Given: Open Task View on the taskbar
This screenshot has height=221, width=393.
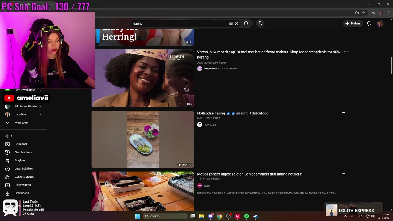Looking at the screenshot, I should [193, 216].
